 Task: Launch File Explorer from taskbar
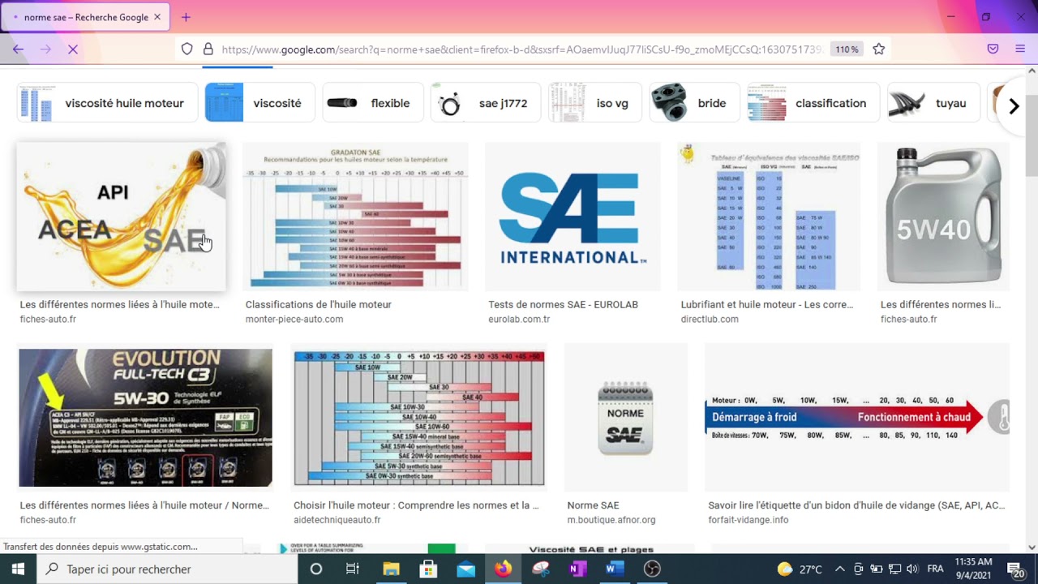(x=391, y=569)
